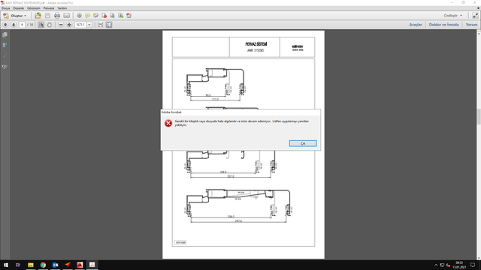Open Outlook from the taskbar
This screenshot has height=270, width=481.
pos(55,265)
